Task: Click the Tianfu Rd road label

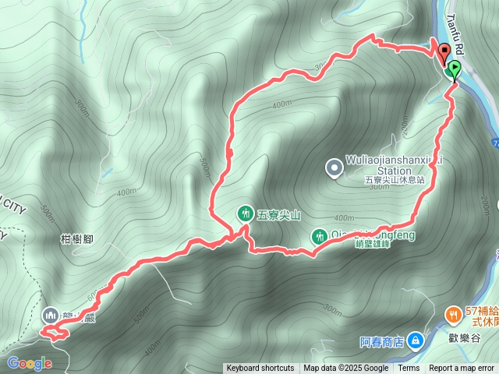Action: [x=455, y=34]
